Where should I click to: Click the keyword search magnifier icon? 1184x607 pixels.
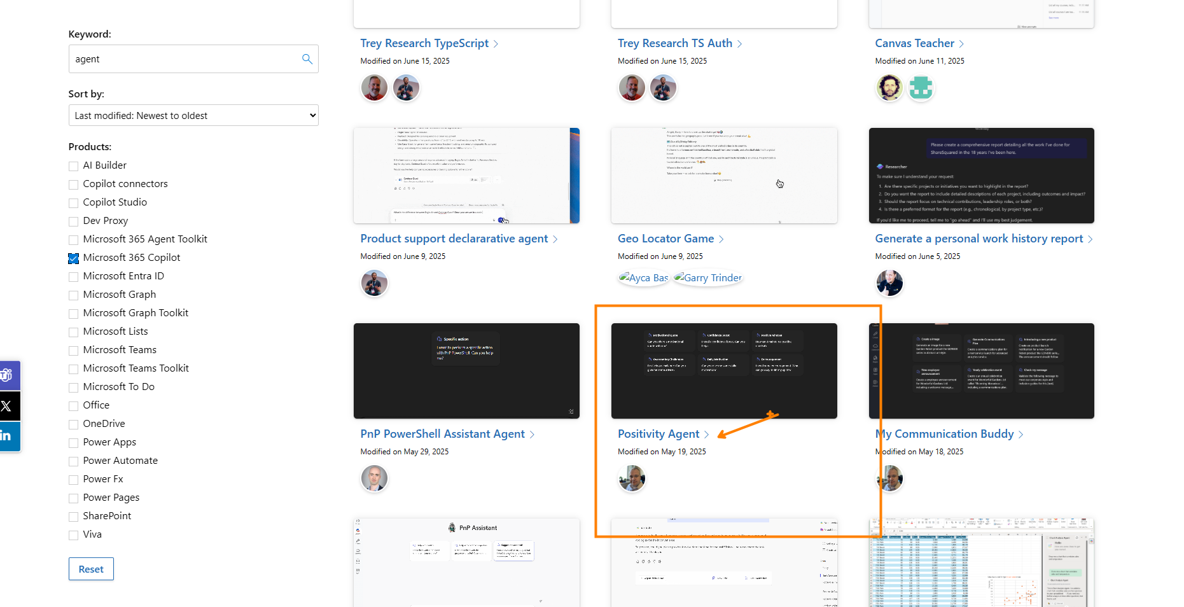pyautogui.click(x=307, y=59)
